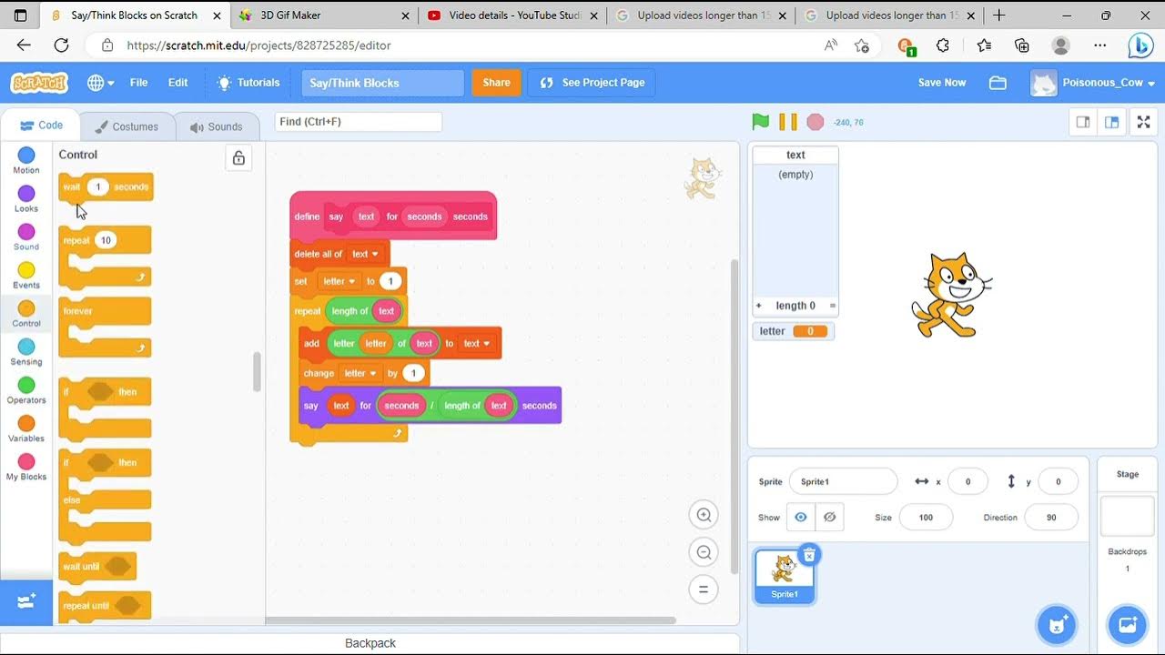Zoom in on the code workspace
The image size is (1165, 655).
(x=704, y=515)
